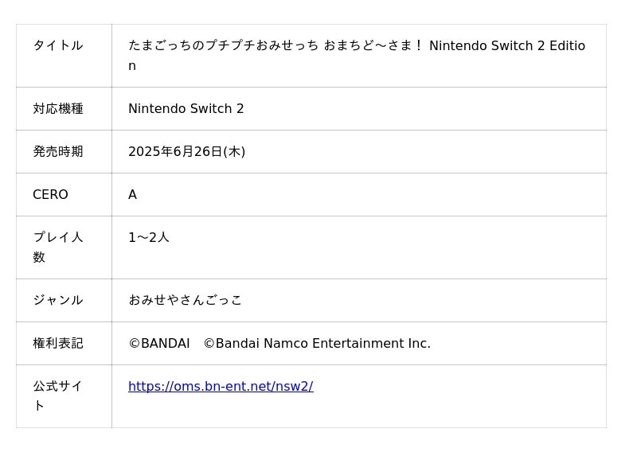The height and width of the screenshot is (452, 637).
Task: Click the weekday (木) in release date
Action: click(234, 152)
